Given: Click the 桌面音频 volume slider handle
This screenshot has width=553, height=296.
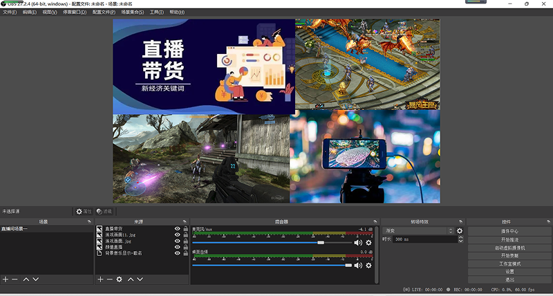Looking at the screenshot, I should coord(348,266).
